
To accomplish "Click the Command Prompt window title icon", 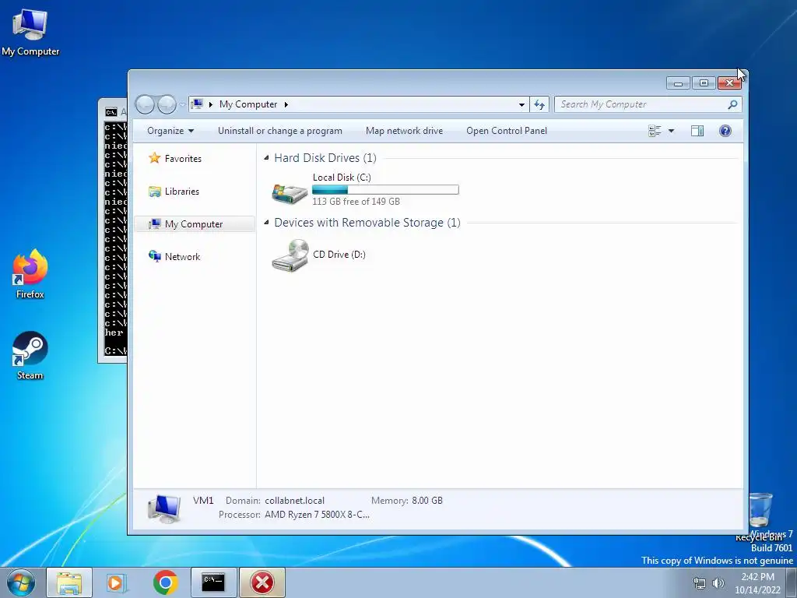I will [x=111, y=112].
